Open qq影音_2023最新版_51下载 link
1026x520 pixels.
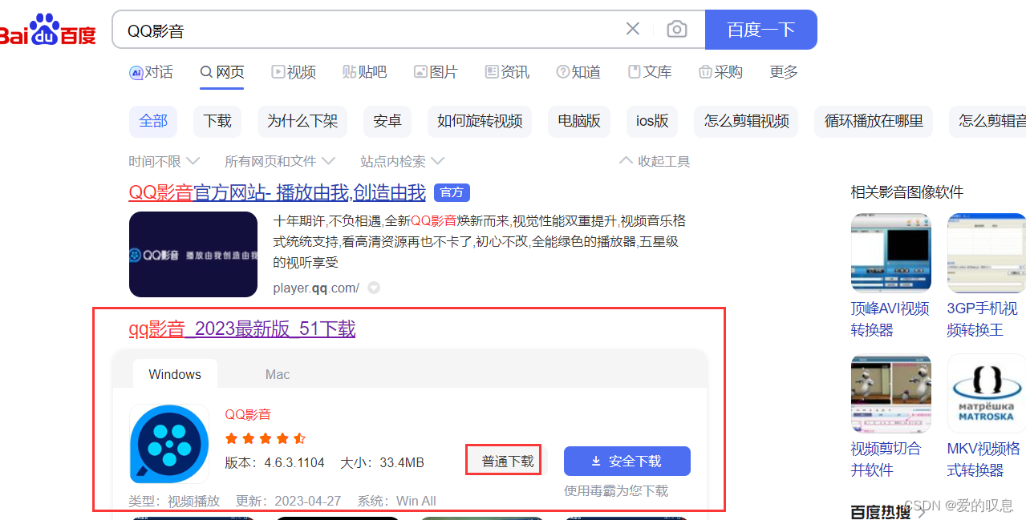click(241, 329)
